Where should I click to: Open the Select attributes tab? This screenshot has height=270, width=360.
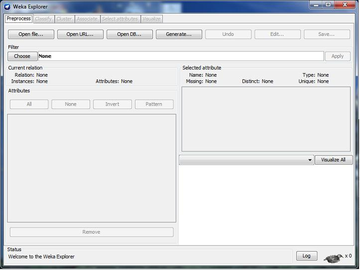click(120, 19)
